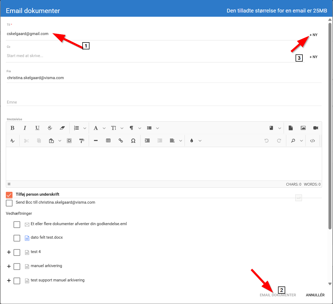Click into the Cc field
The image size is (333, 304).
156,56
